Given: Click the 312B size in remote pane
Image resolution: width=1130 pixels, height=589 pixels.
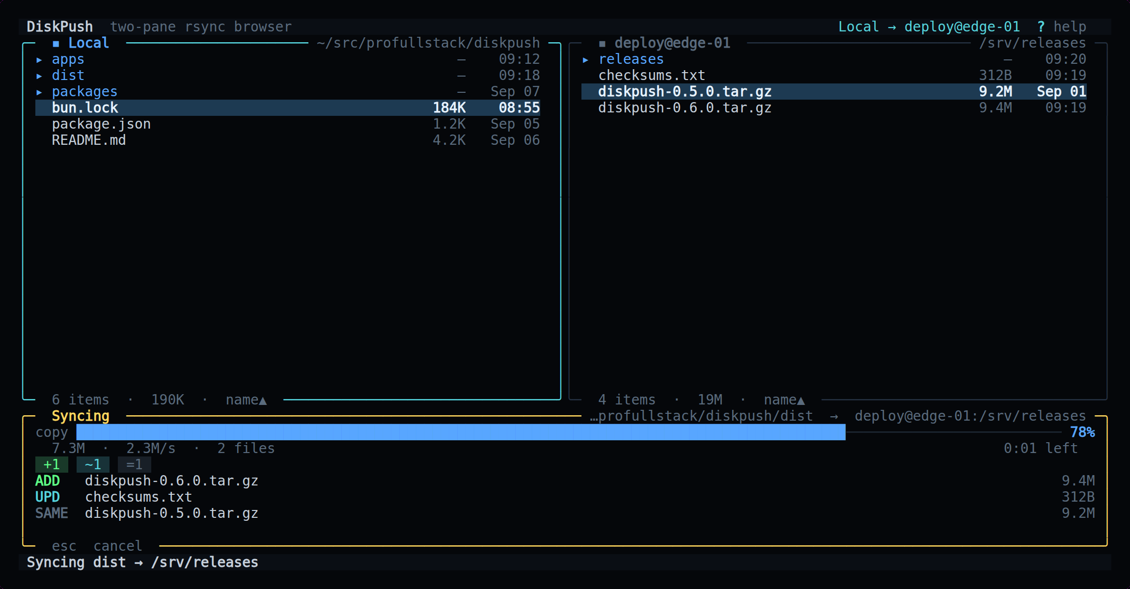Looking at the screenshot, I should click(x=995, y=76).
